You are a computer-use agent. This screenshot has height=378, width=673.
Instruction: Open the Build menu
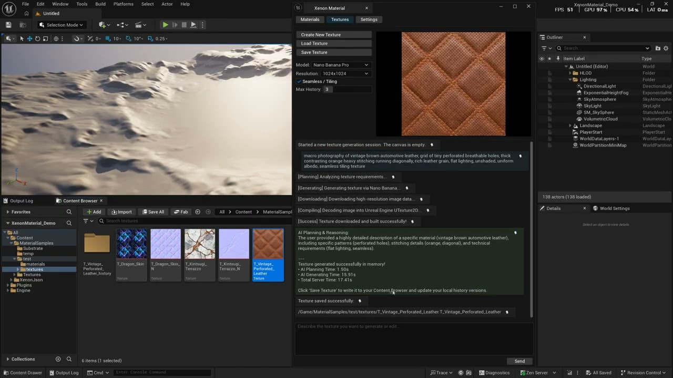click(x=100, y=4)
